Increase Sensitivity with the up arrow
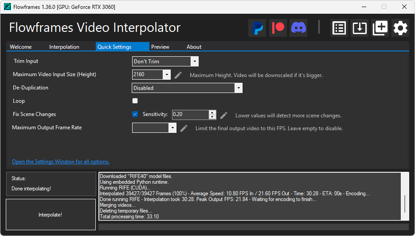 212,112
